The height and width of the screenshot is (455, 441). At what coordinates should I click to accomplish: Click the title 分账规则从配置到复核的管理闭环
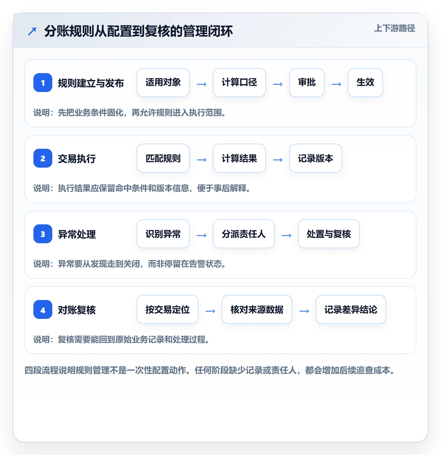[x=139, y=31]
